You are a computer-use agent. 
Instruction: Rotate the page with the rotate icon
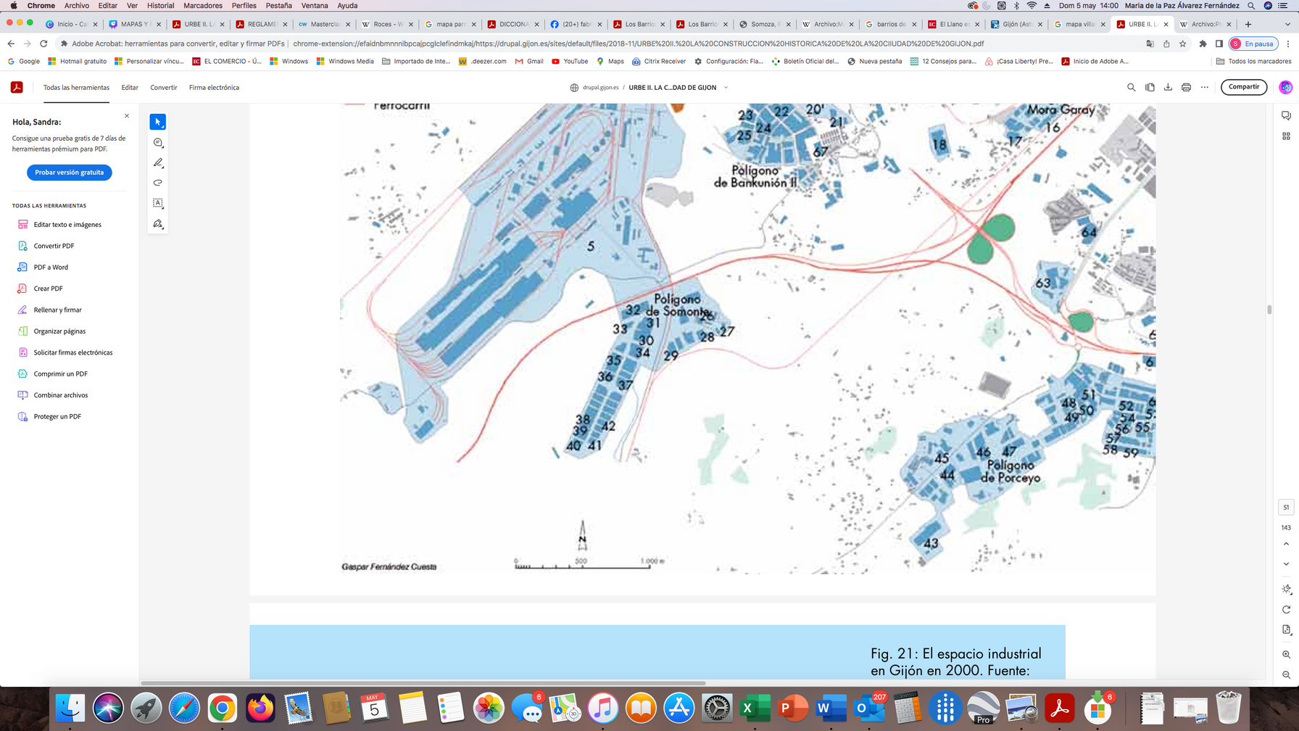click(1286, 609)
